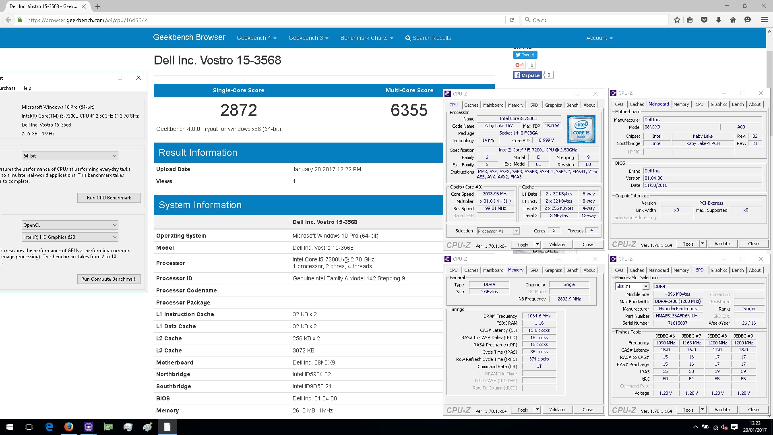Viewport: 773px width, 435px height.
Task: Select the Graphics tab in the Mainboard window
Action: (x=719, y=104)
